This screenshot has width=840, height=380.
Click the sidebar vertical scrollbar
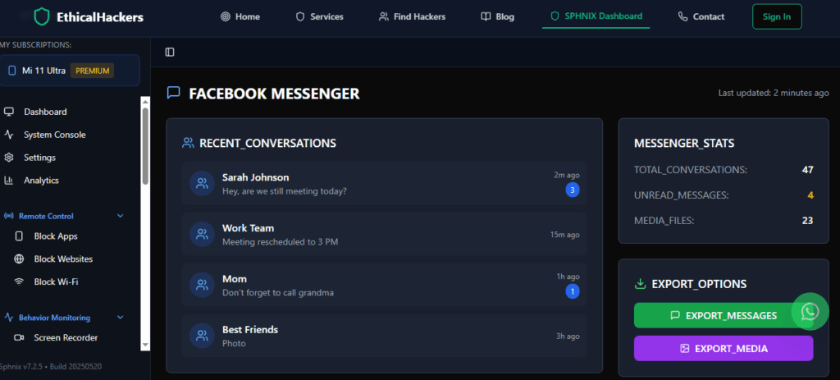tap(146, 144)
